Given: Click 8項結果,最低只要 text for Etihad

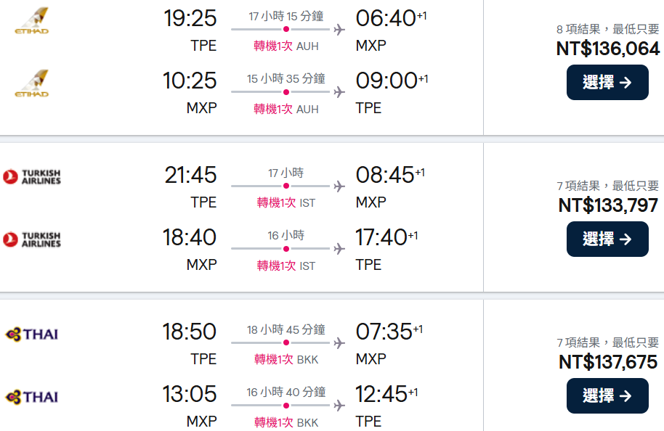Looking at the screenshot, I should [607, 30].
